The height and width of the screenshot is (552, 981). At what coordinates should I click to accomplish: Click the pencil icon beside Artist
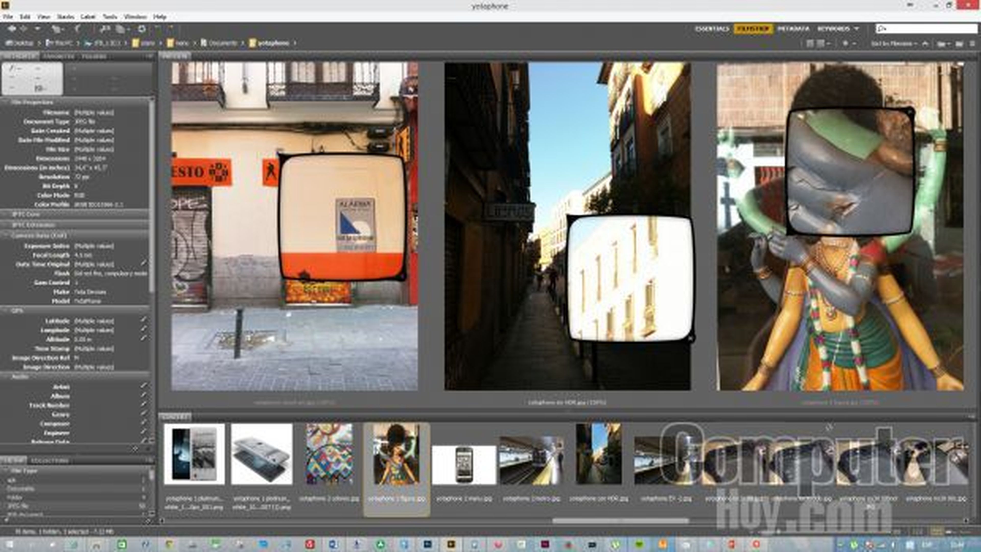[144, 386]
